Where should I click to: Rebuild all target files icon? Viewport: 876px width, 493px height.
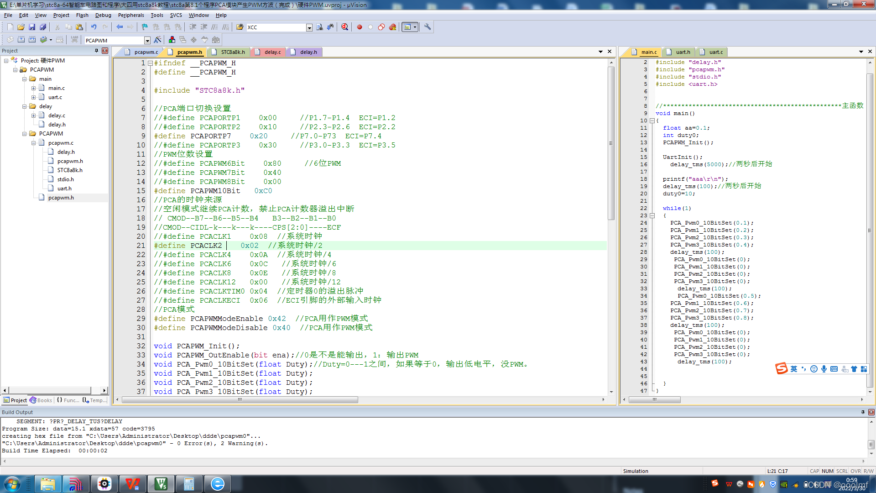coord(32,40)
